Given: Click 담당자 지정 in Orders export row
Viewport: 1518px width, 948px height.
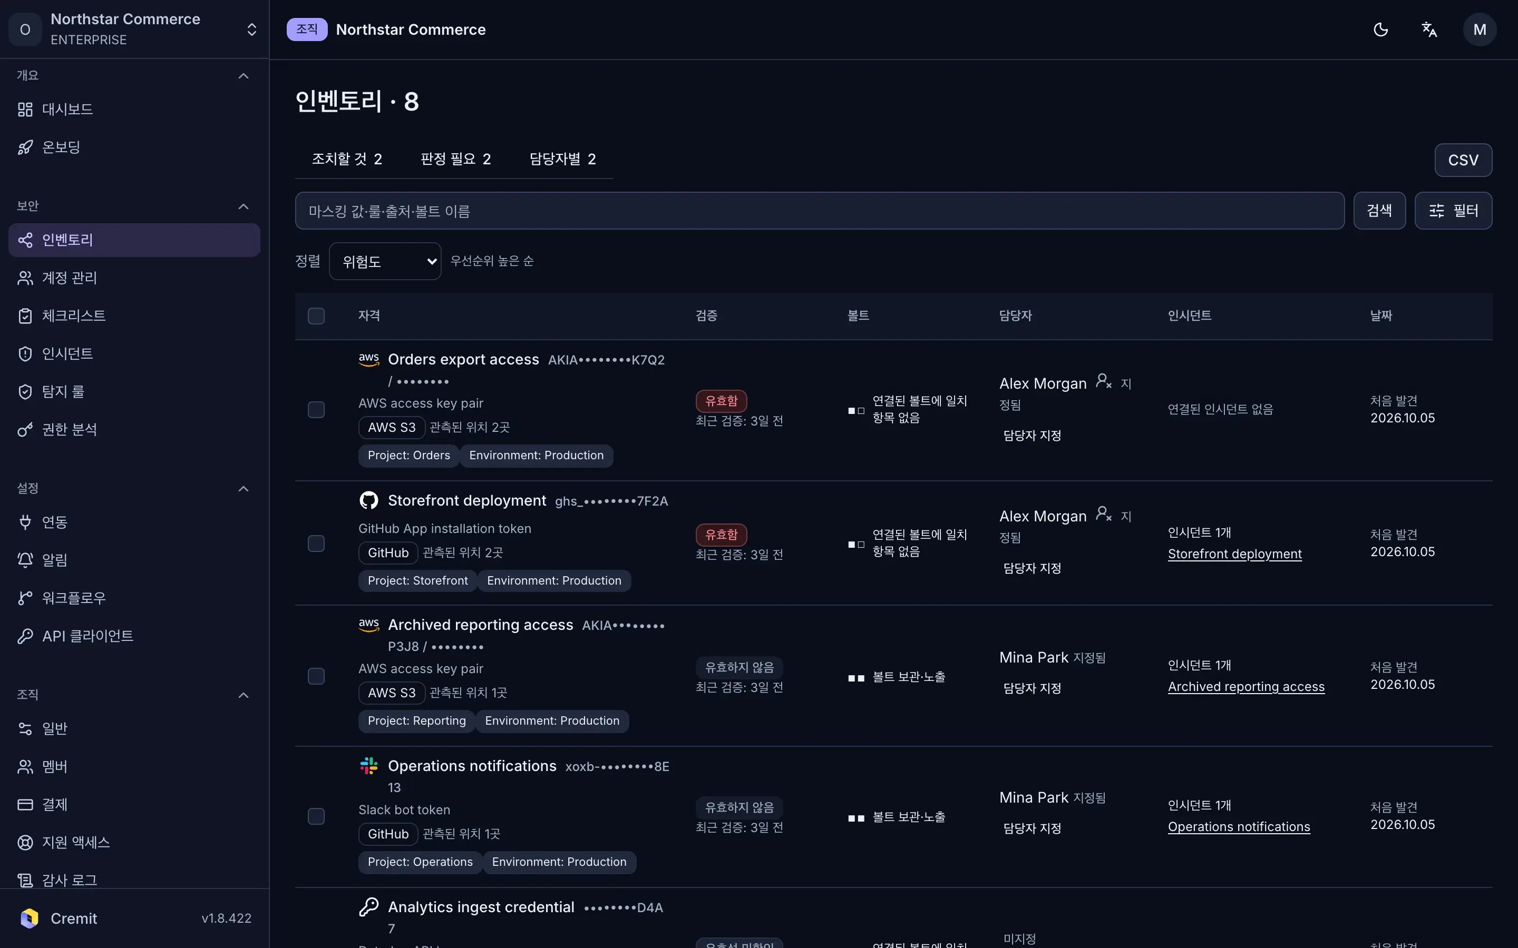Looking at the screenshot, I should 1032,436.
